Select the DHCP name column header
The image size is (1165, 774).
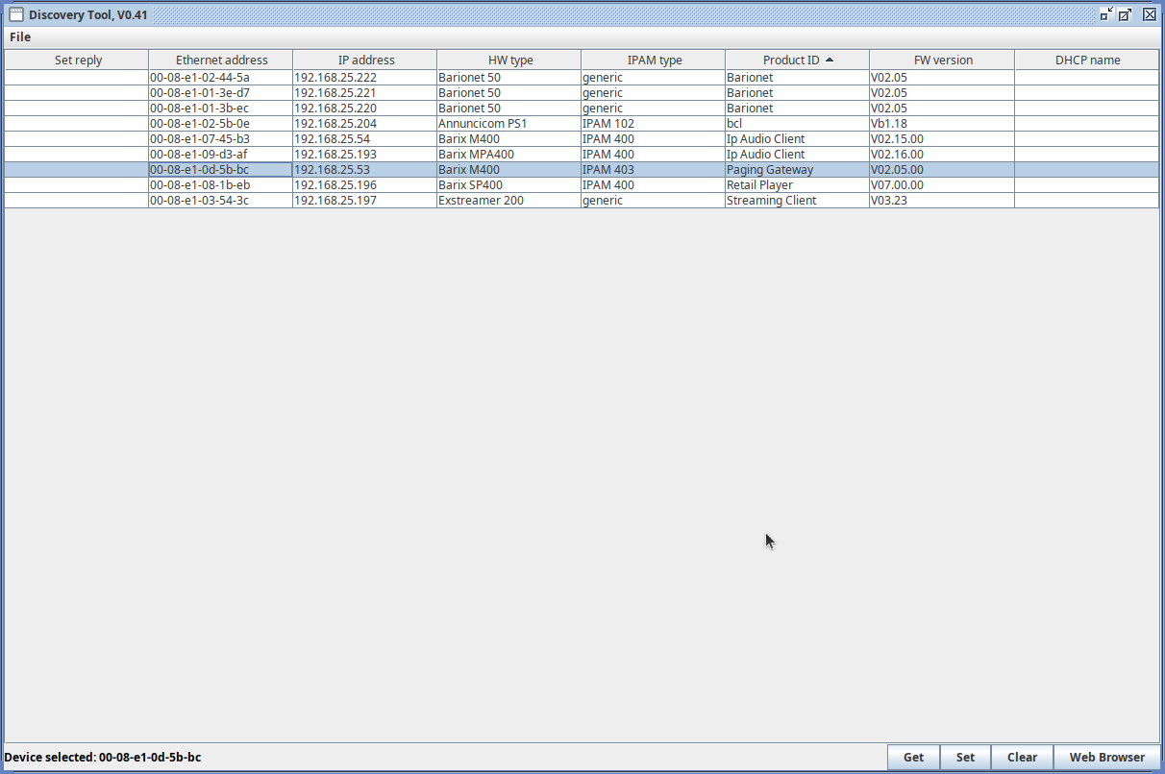tap(1087, 60)
